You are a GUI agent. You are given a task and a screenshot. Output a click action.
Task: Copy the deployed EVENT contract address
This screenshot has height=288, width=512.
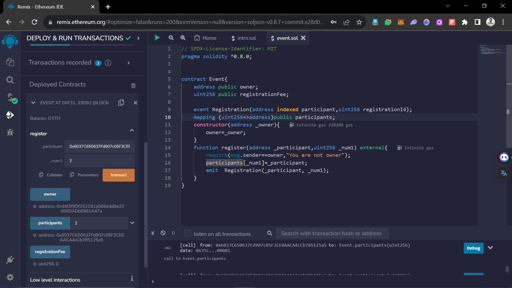coord(121,102)
